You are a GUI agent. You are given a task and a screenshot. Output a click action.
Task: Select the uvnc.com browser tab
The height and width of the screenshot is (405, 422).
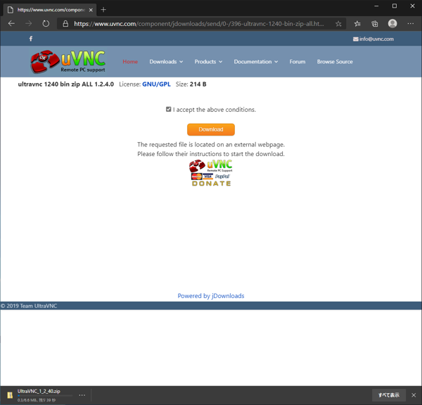[50, 10]
